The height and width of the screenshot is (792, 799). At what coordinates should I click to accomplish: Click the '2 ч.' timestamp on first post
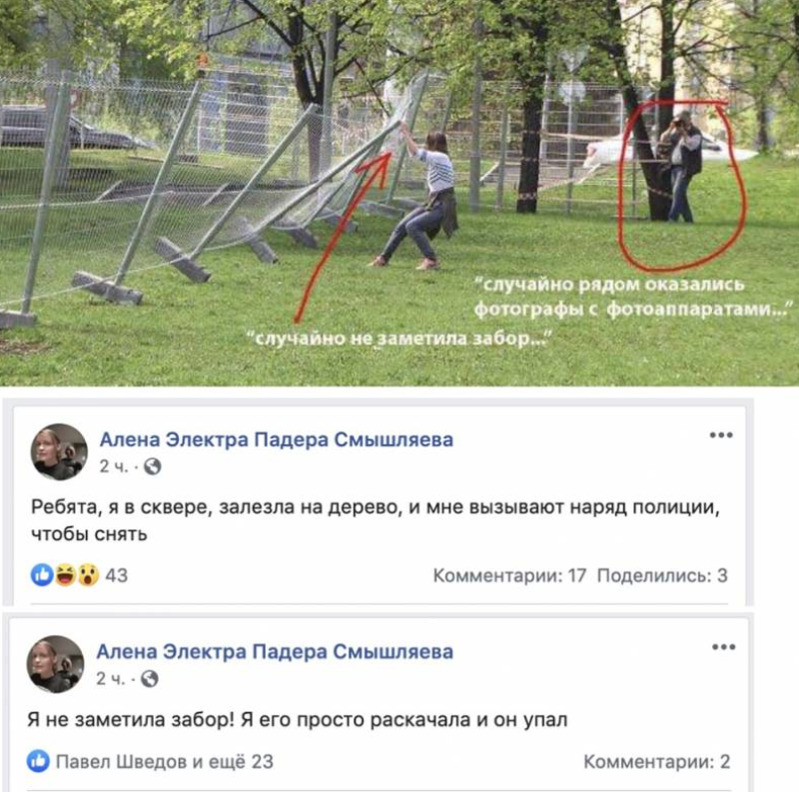click(114, 466)
